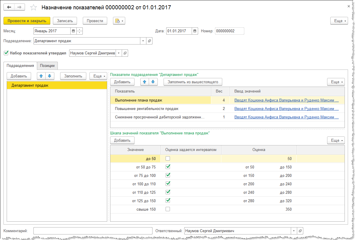This screenshot has width=355, height=240.
Task: Open value entry link for Повышение рентабельности продаж
Action: point(286,109)
